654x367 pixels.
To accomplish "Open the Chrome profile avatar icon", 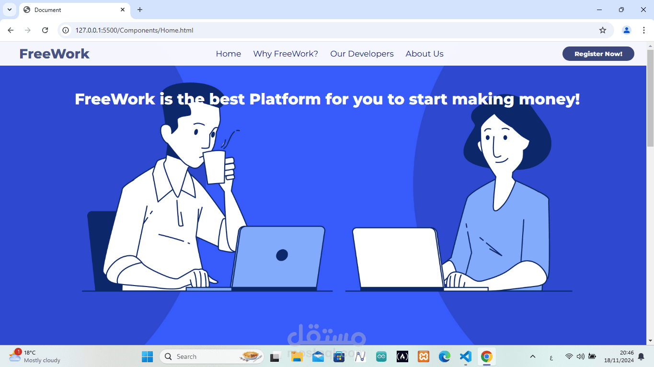I will pyautogui.click(x=627, y=30).
